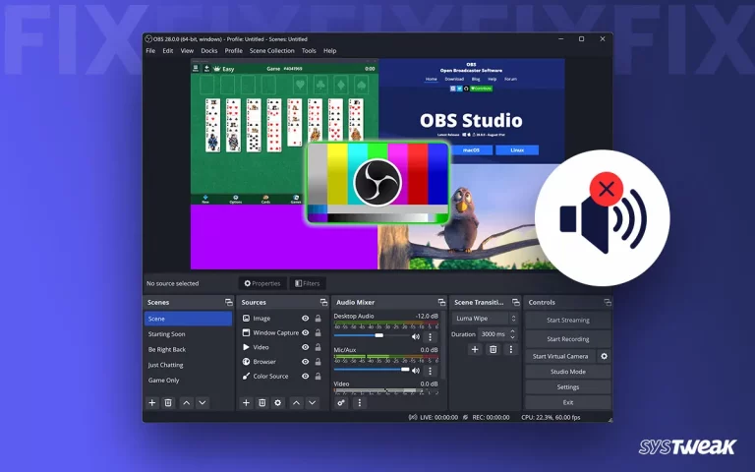Image resolution: width=755 pixels, height=472 pixels.
Task: Adjust Mic/Aux volume slider
Action: tap(371, 370)
